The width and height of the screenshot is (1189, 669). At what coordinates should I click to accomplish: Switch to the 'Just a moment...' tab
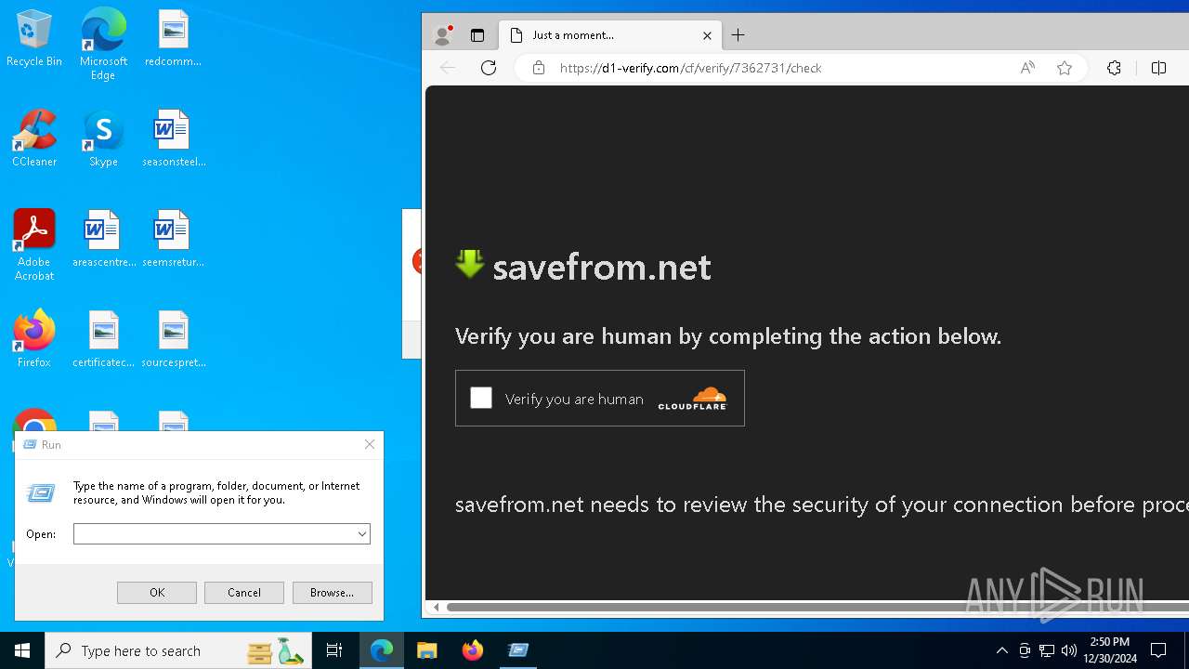pyautogui.click(x=610, y=35)
